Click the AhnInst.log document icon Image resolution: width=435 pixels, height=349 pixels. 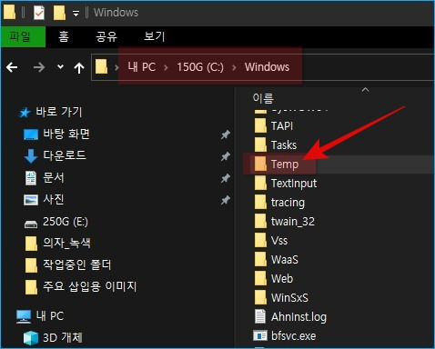[x=260, y=316]
